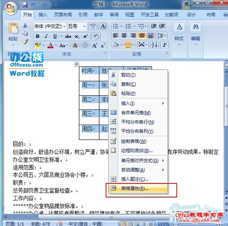This screenshot has height=226, width=228.
Task: Open the font size dropdown 五号
Action: [x=84, y=26]
